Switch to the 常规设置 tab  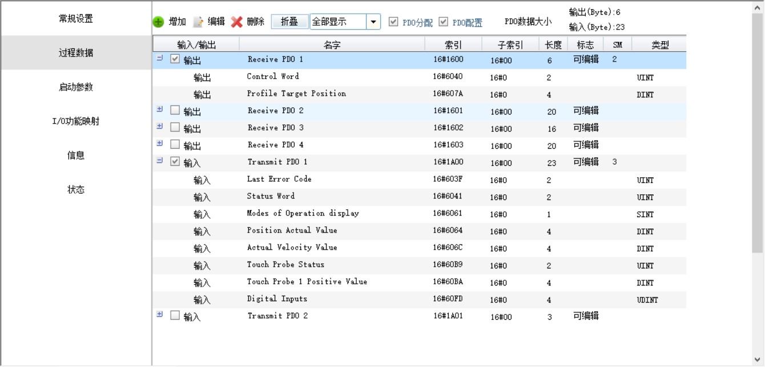76,19
